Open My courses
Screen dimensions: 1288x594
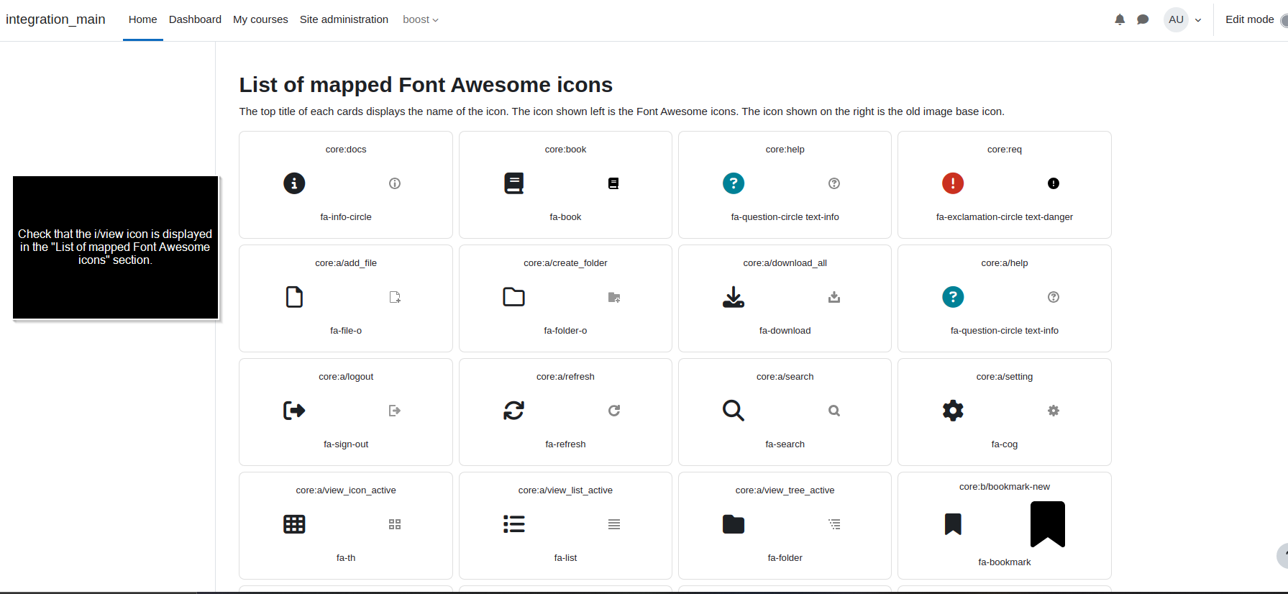(x=260, y=19)
